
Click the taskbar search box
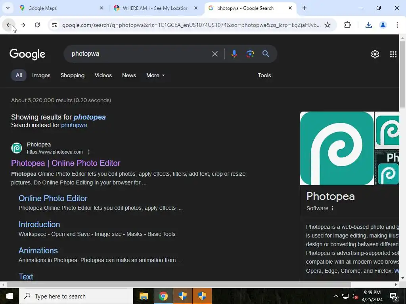click(x=76, y=296)
